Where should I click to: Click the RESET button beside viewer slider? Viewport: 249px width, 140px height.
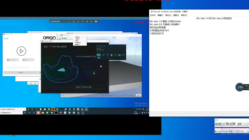pos(139,95)
